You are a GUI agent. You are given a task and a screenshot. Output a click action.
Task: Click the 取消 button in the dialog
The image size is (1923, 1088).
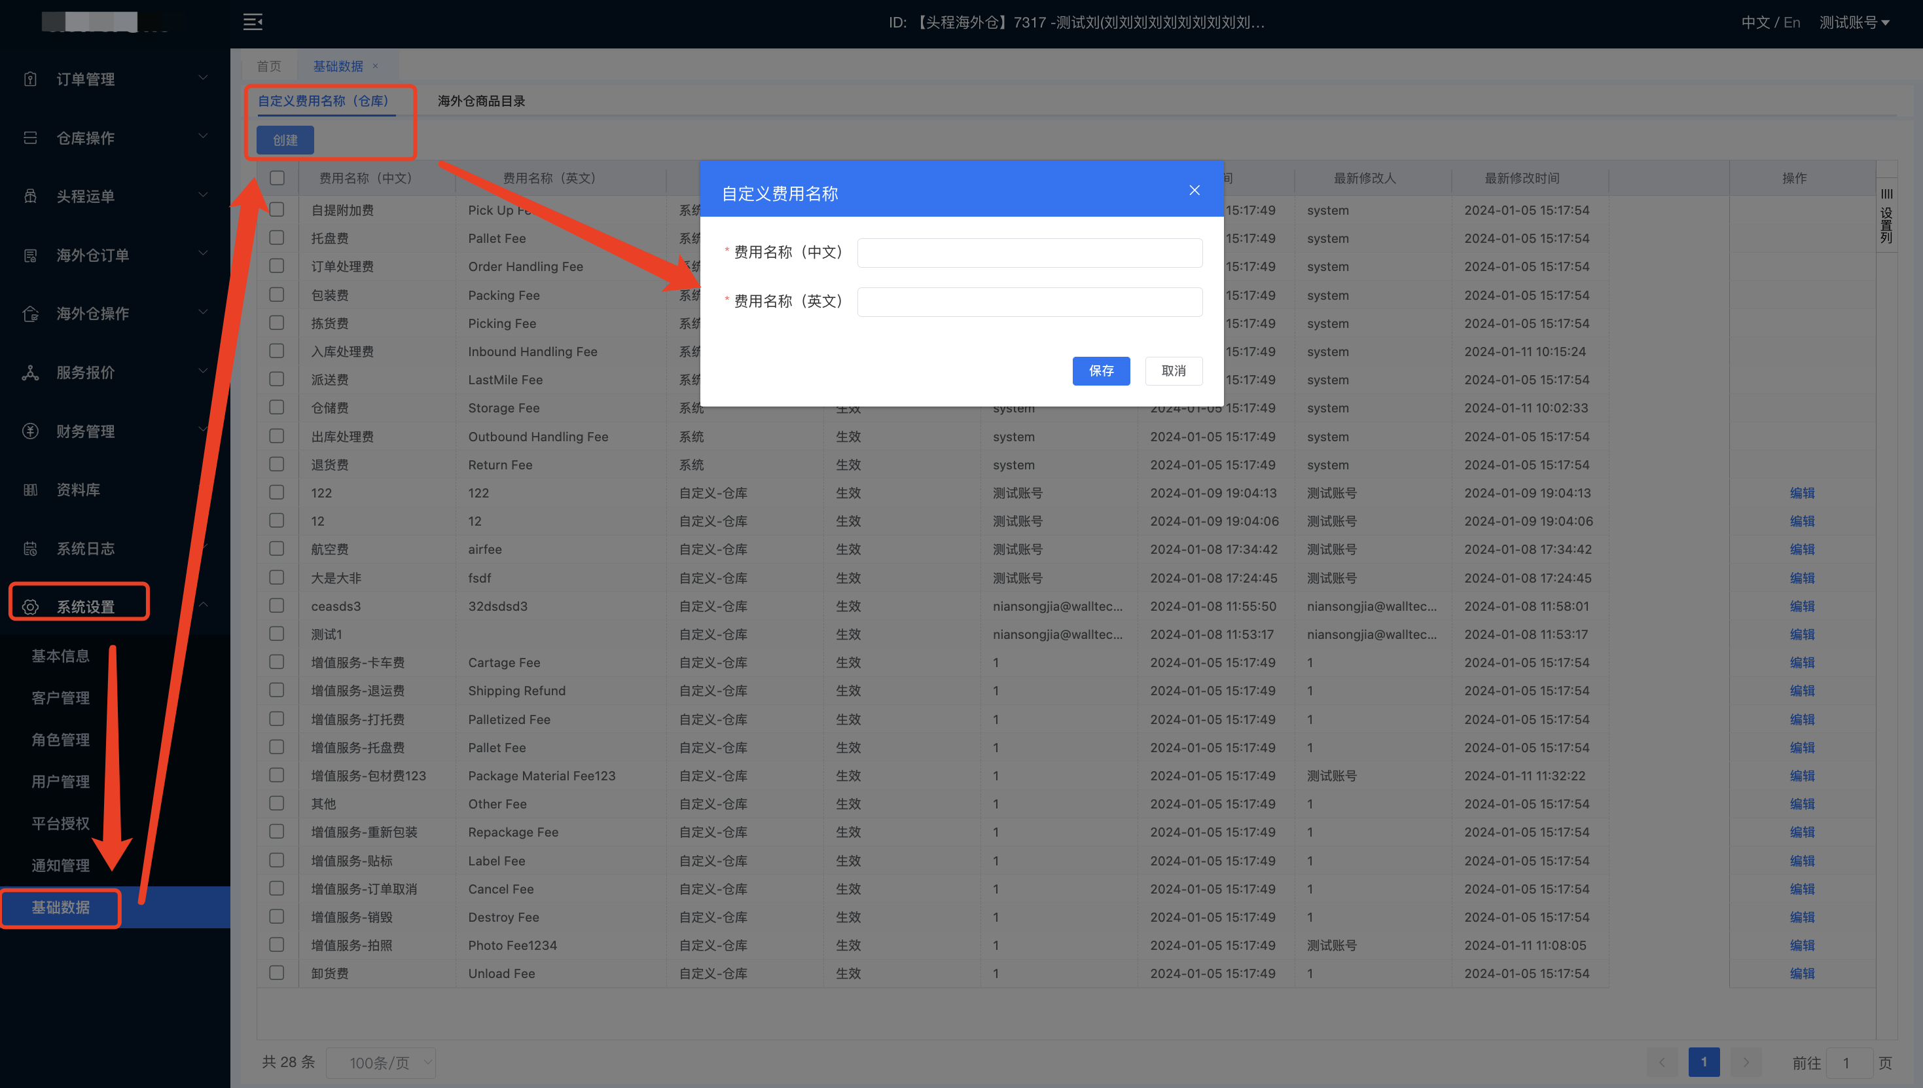(1174, 371)
